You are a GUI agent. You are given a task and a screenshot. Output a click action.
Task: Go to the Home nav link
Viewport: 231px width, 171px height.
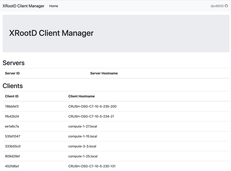[x=53, y=6]
